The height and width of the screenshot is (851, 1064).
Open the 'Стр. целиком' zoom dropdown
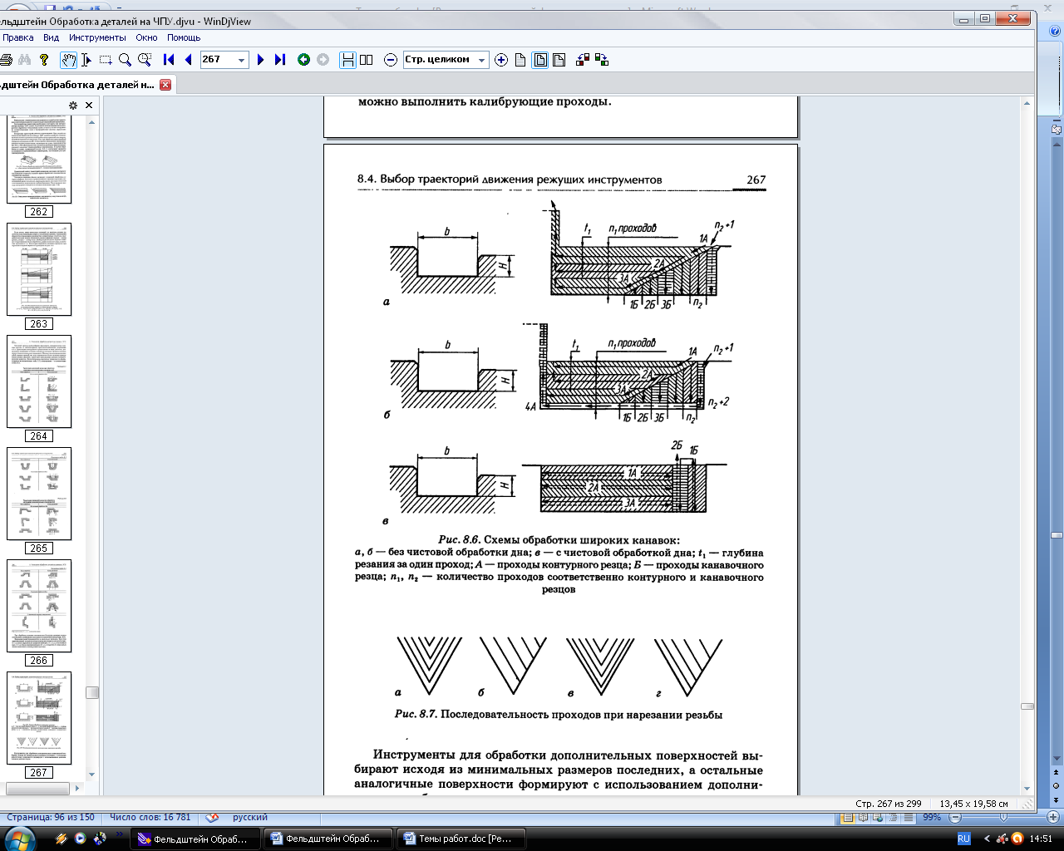click(x=482, y=60)
